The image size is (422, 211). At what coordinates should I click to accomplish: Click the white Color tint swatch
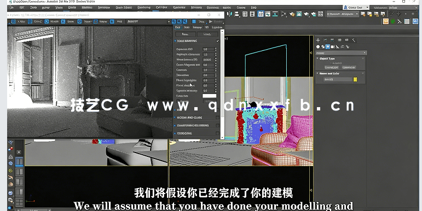tap(210, 96)
